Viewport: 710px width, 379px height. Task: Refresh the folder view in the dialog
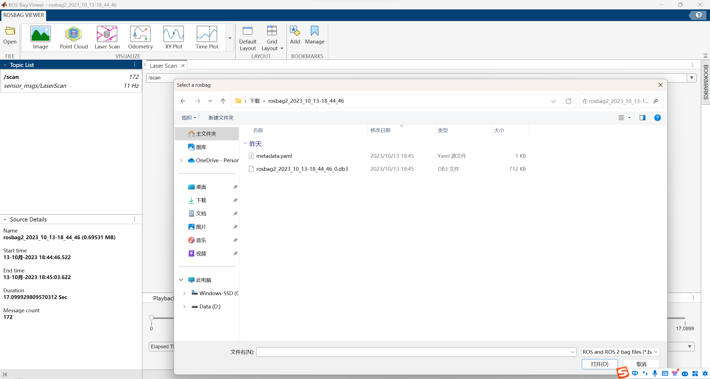pyautogui.click(x=568, y=101)
